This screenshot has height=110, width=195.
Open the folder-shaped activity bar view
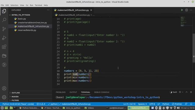coord(4,56)
